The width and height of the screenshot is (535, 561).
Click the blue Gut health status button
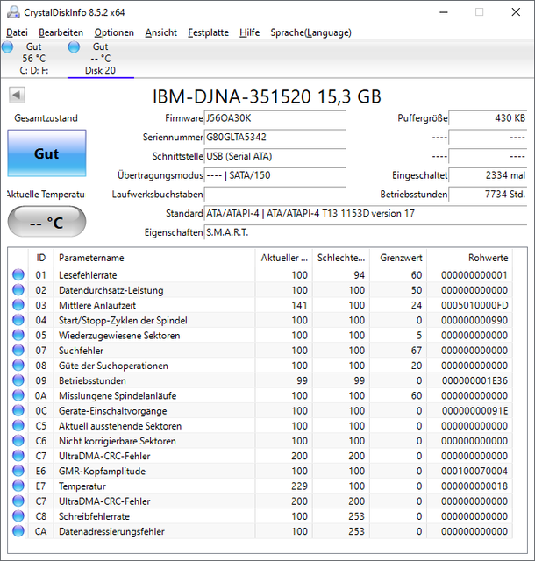coord(46,153)
